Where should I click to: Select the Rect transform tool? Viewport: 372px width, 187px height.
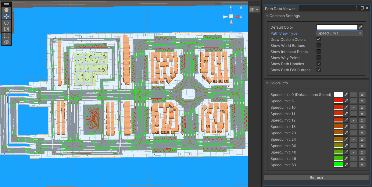pyautogui.click(x=6, y=36)
